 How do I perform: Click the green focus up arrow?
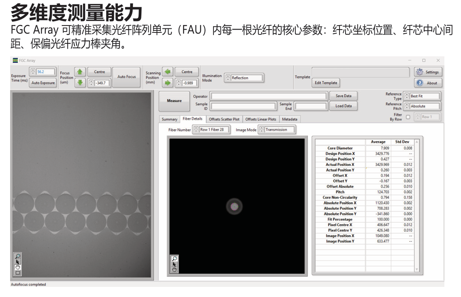point(80,72)
